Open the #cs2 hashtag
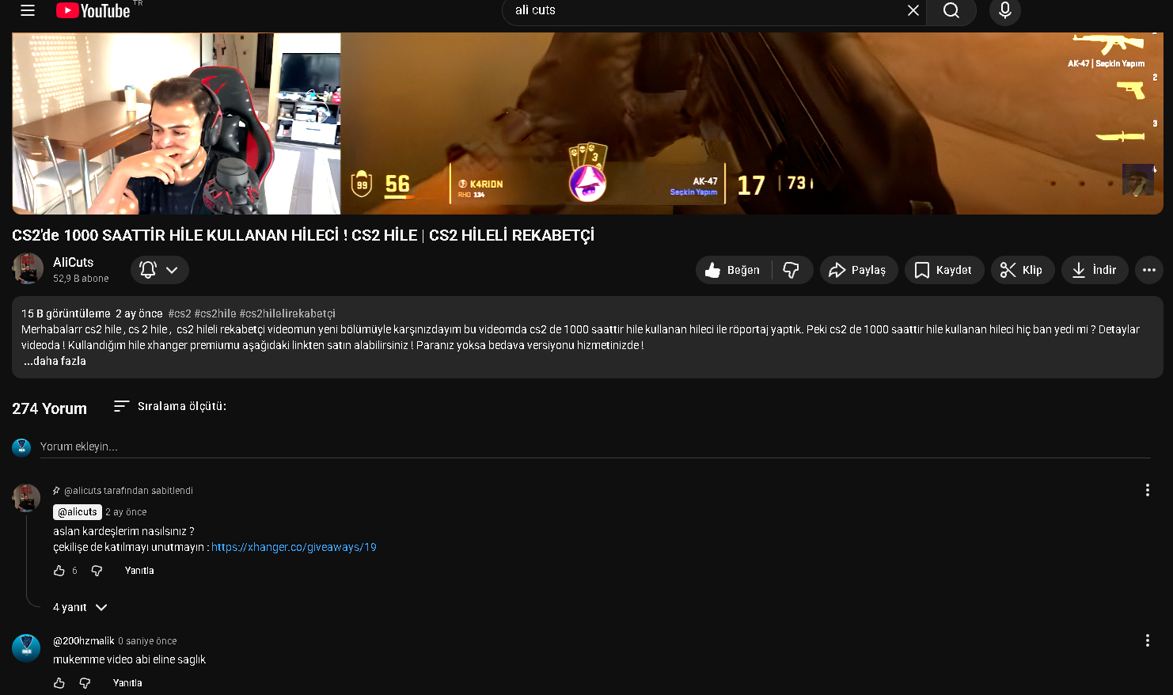This screenshot has width=1173, height=695. coord(180,313)
